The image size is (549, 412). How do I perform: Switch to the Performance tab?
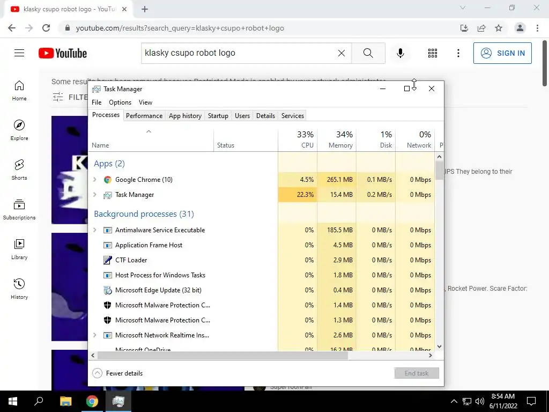tap(144, 116)
